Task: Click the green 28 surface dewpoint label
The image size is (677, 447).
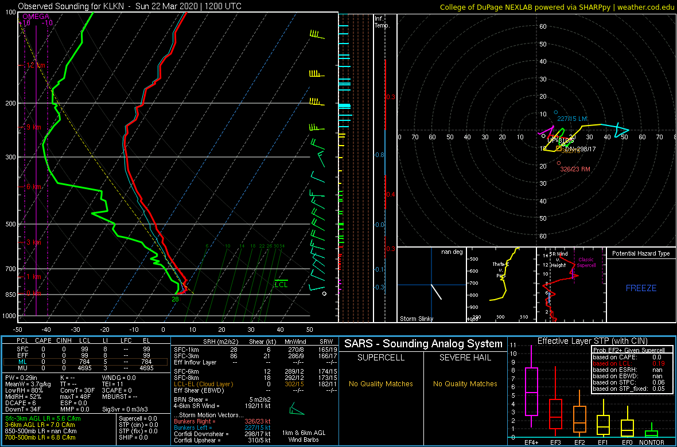Action: pyautogui.click(x=176, y=299)
